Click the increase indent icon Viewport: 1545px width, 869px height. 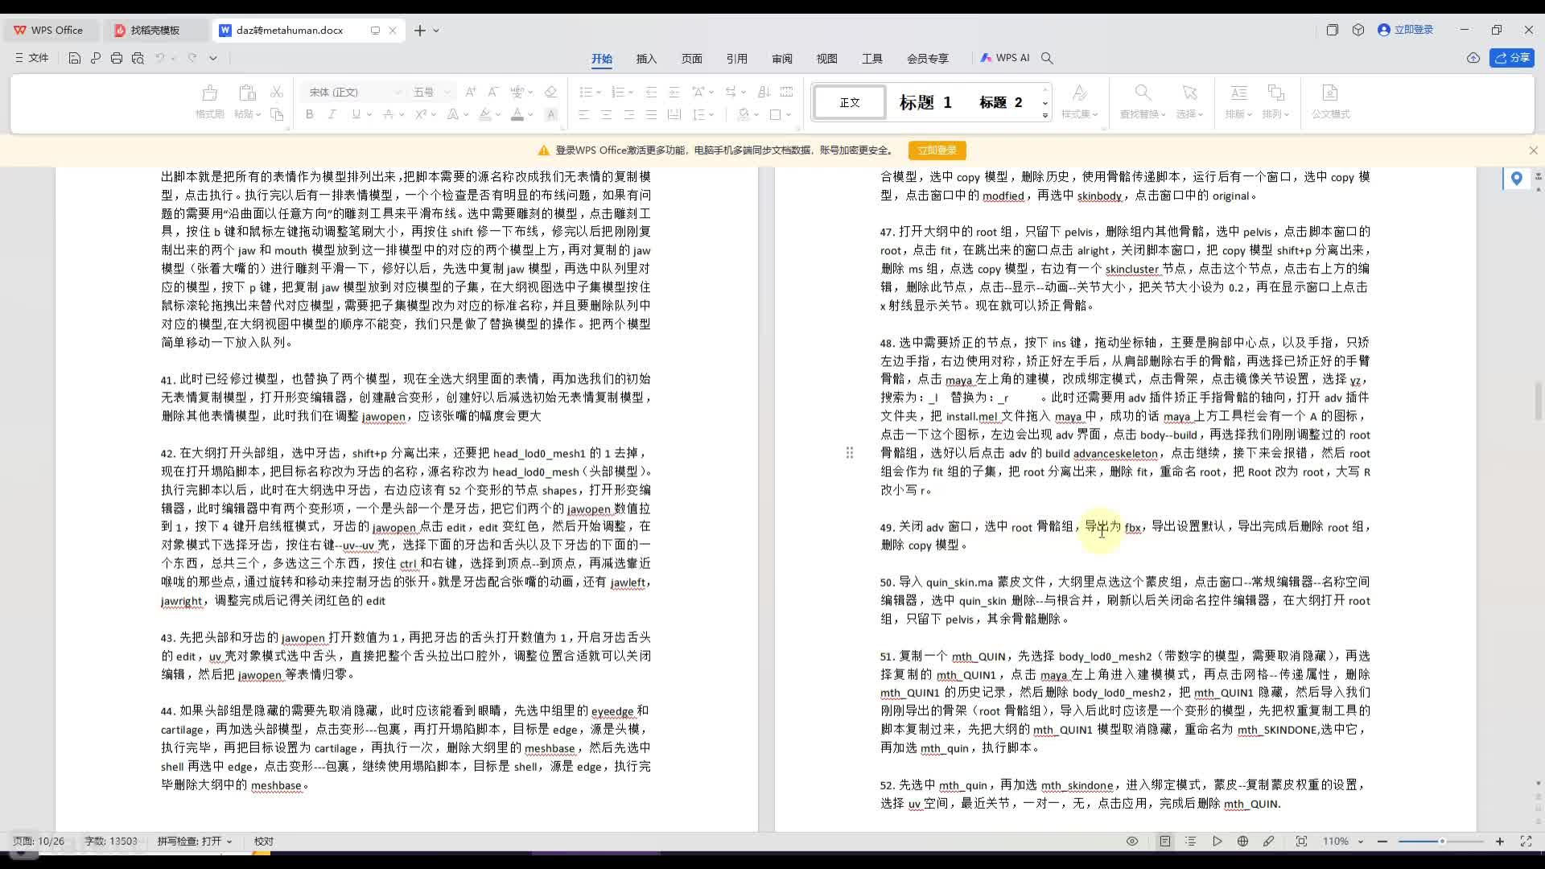point(674,92)
